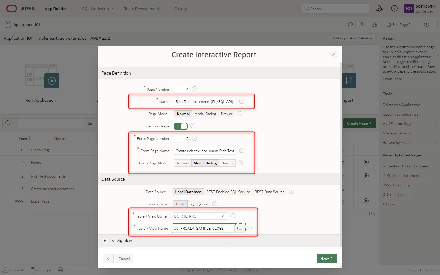
Task: Click into the Form Page Name field
Action: tap(205, 151)
